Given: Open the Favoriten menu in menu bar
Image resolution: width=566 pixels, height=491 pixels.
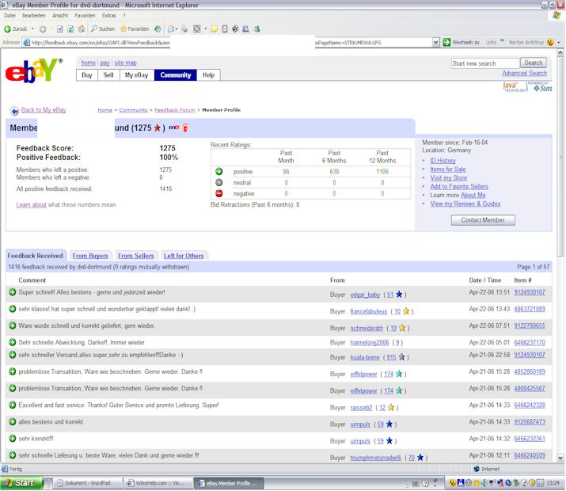Looking at the screenshot, I should pos(85,16).
